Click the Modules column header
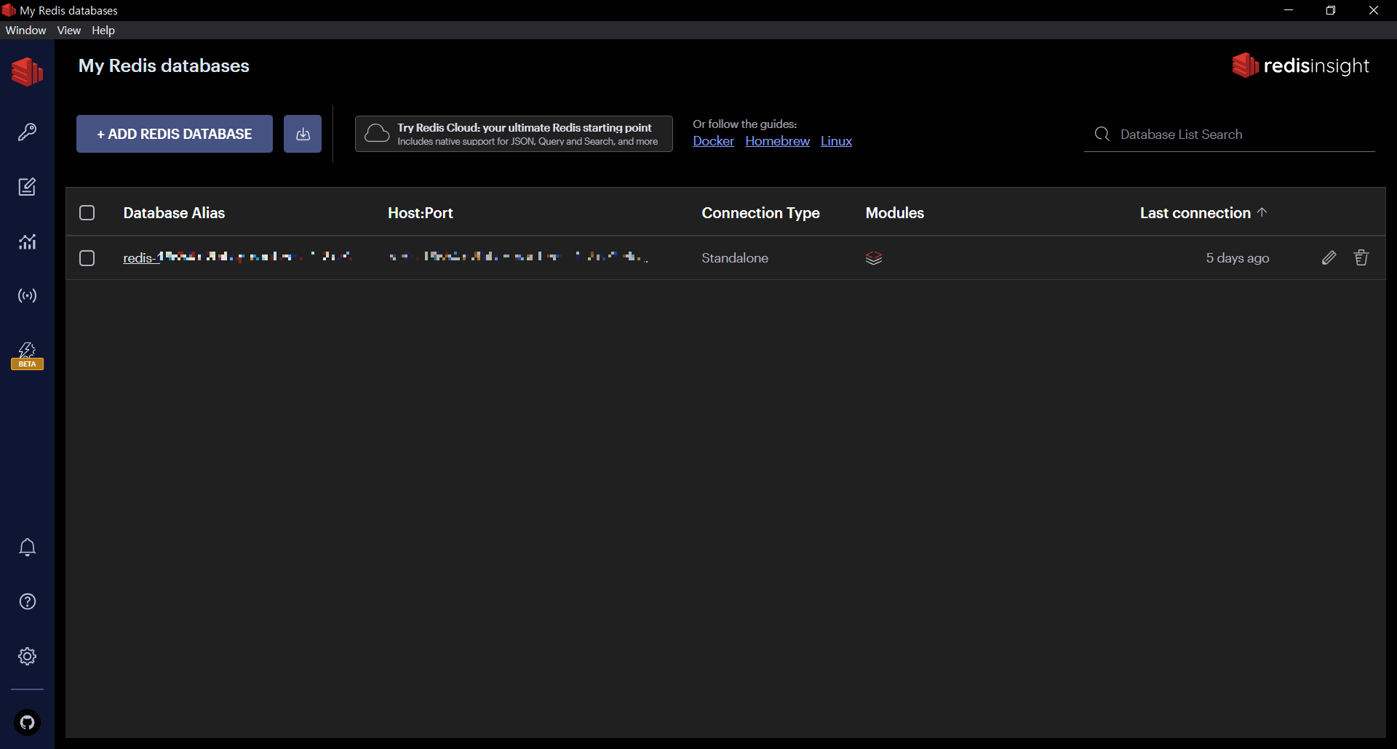1397x749 pixels. coord(895,213)
